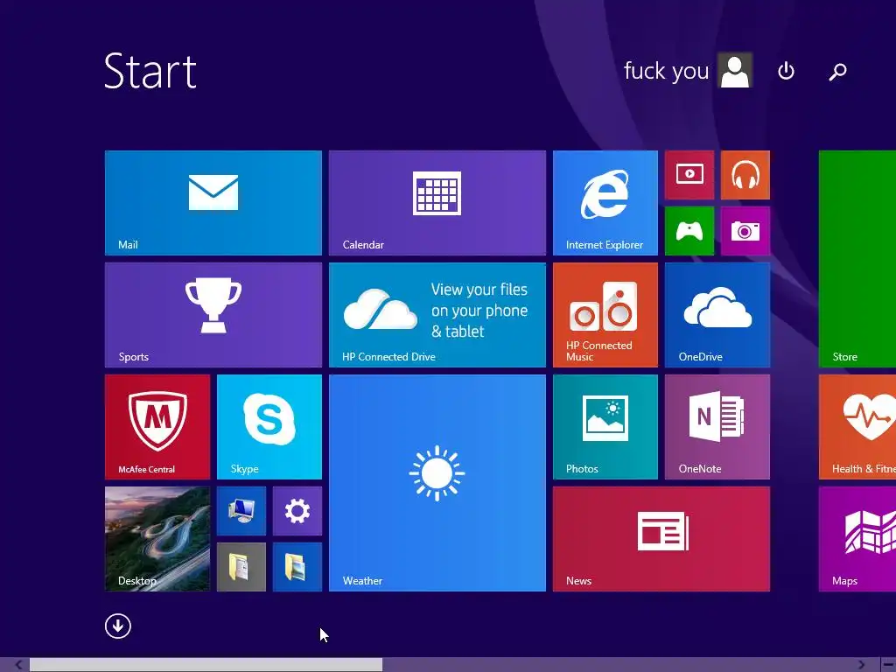The height and width of the screenshot is (672, 896).
Task: Click the user account picture
Action: point(735,70)
